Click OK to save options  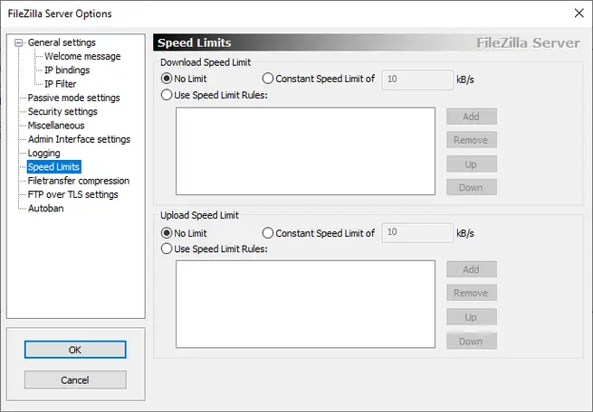tap(75, 350)
